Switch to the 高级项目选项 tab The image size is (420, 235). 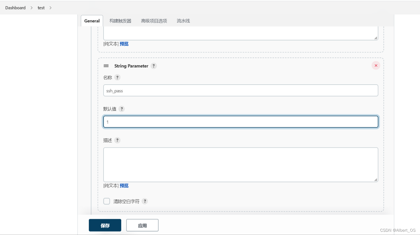[154, 21]
